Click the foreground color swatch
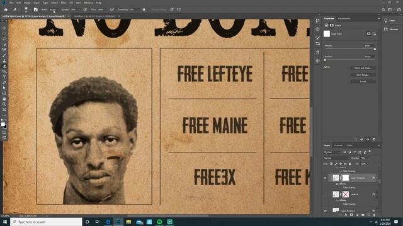Image resolution: width=403 pixels, height=226 pixels. pyautogui.click(x=3, y=124)
